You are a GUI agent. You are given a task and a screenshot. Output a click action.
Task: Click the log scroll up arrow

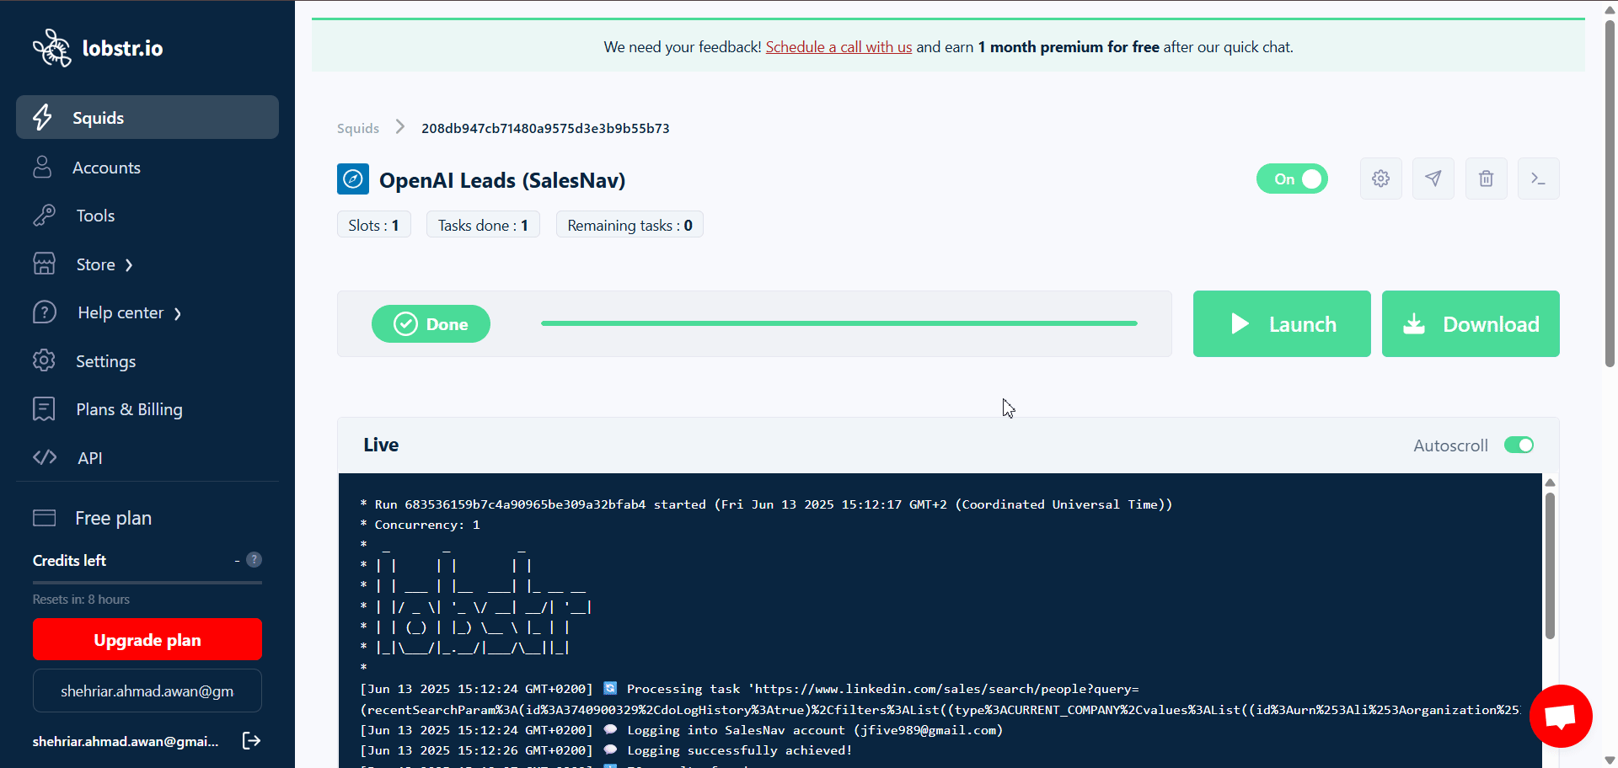click(1550, 483)
